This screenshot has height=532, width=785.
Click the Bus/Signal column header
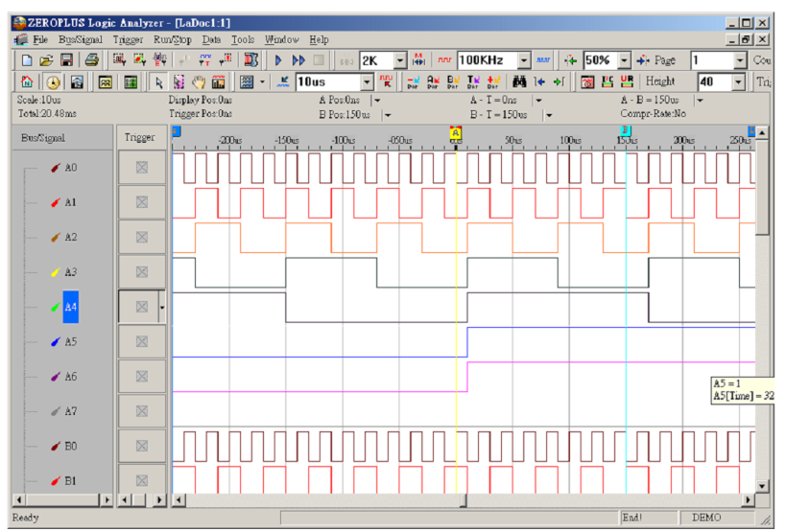(63, 137)
